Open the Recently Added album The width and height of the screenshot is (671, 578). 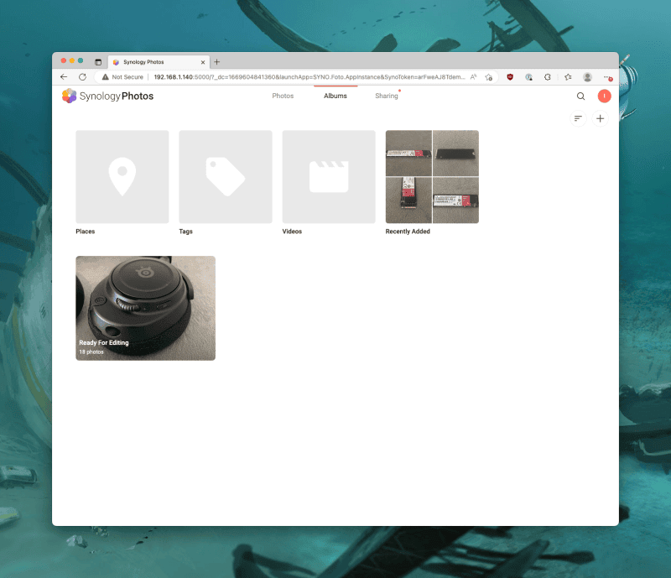(x=432, y=177)
